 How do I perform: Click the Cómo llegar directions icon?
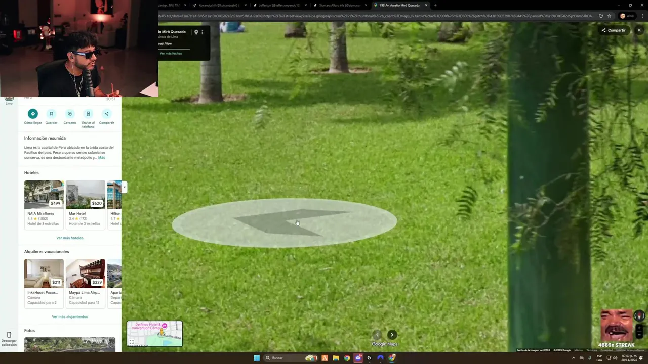[x=33, y=114]
